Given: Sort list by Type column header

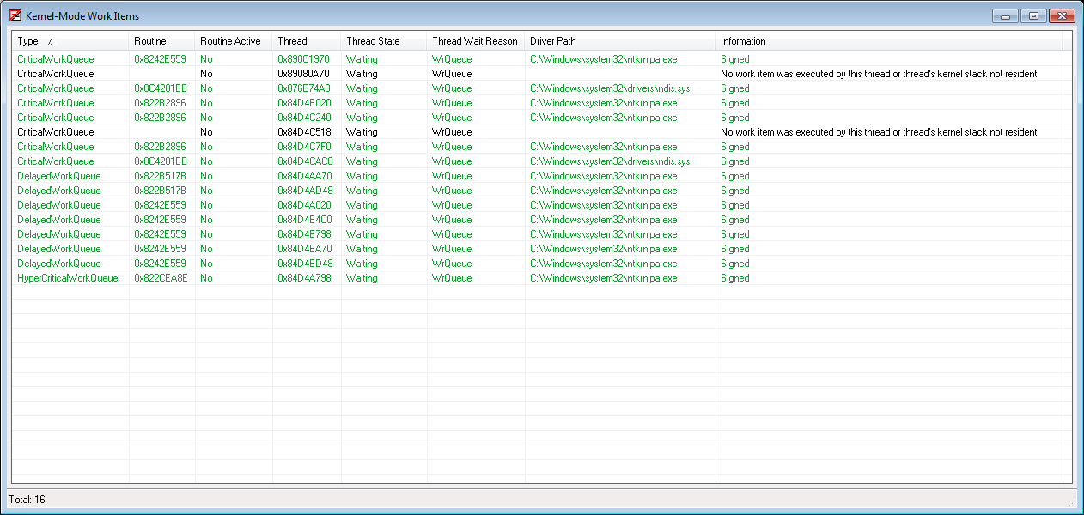Looking at the screenshot, I should tap(28, 41).
